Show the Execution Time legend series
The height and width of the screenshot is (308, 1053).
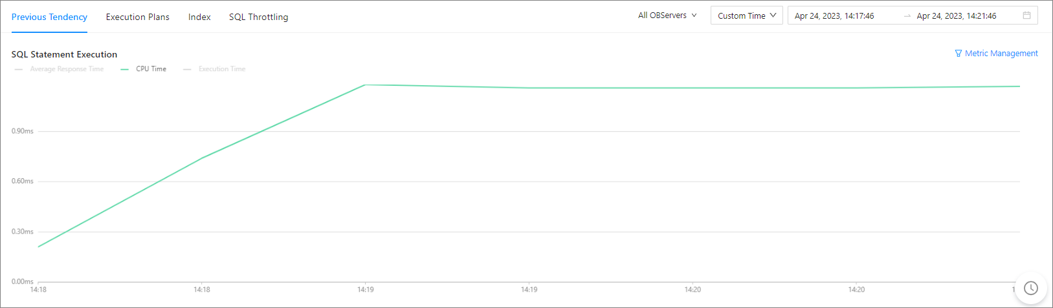click(221, 69)
